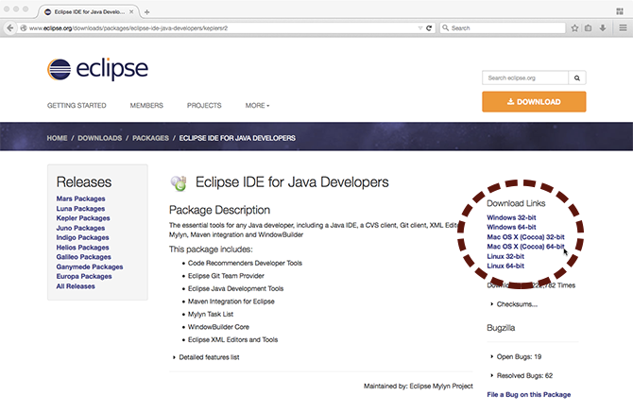Viewport: 633px width, 413px height.
Task: Click Eclipse XML Editors and Tools item
Action: 232,339
